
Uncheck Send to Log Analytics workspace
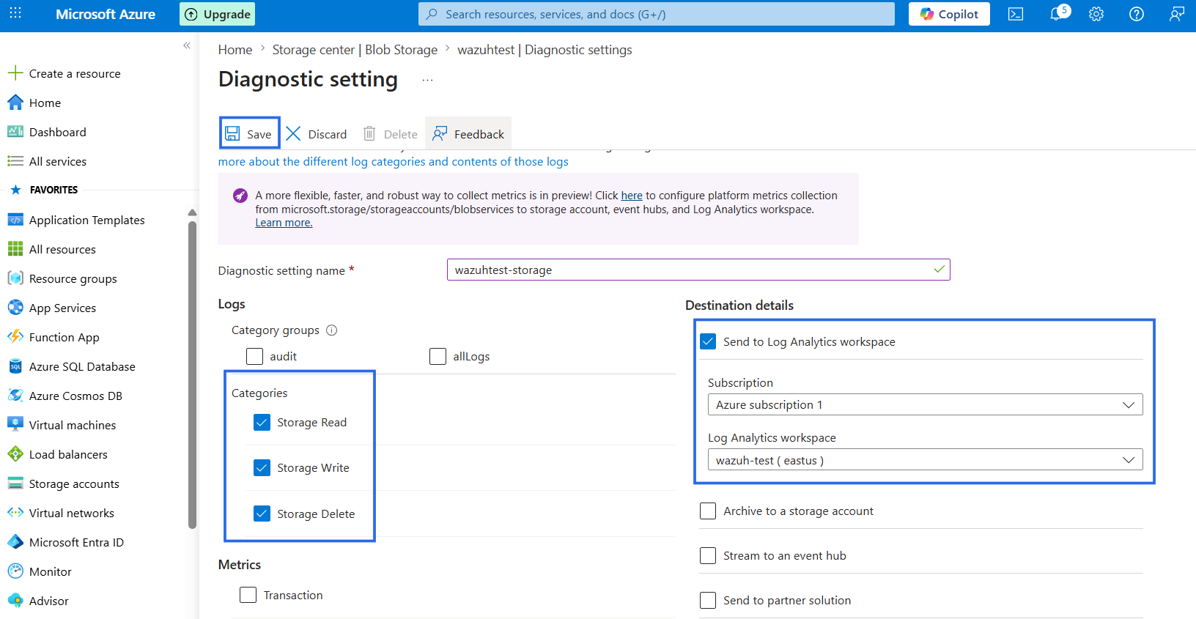coord(708,341)
